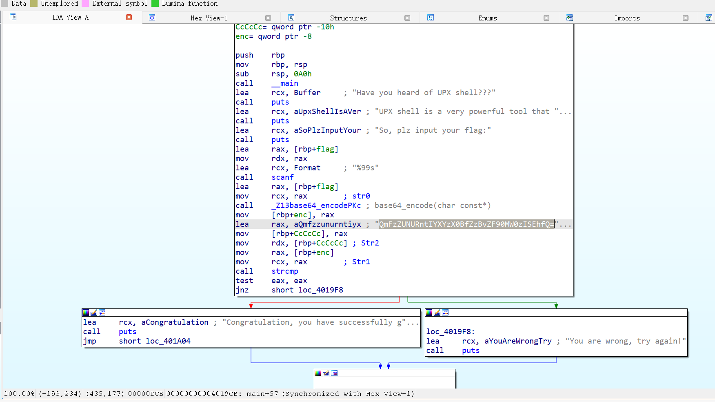715x402 pixels.
Task: Click the Structures tab icon
Action: 291,18
